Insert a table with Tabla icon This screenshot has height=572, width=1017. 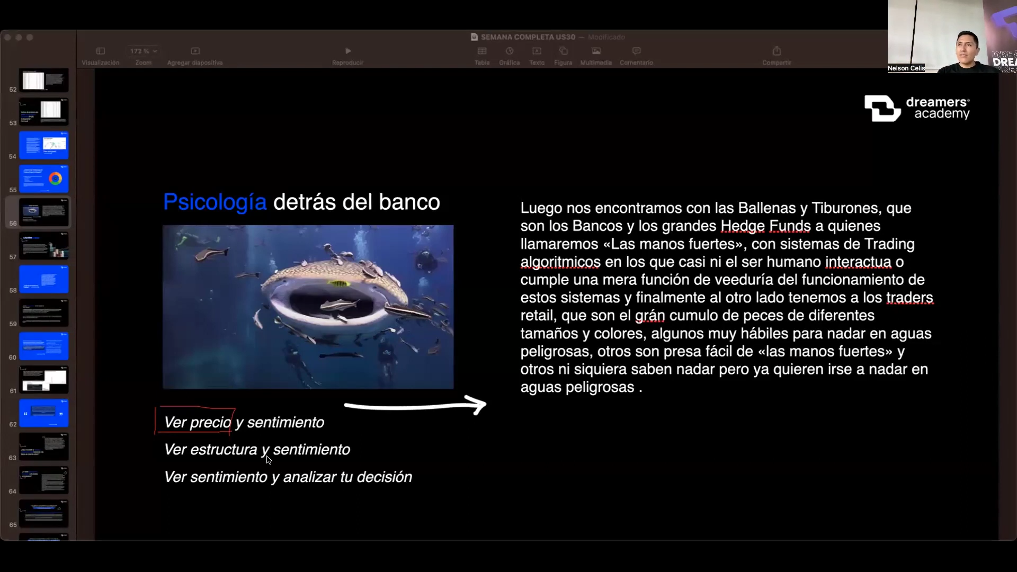(481, 51)
